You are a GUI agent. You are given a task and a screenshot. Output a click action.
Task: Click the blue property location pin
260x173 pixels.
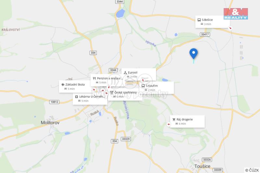(x=193, y=54)
